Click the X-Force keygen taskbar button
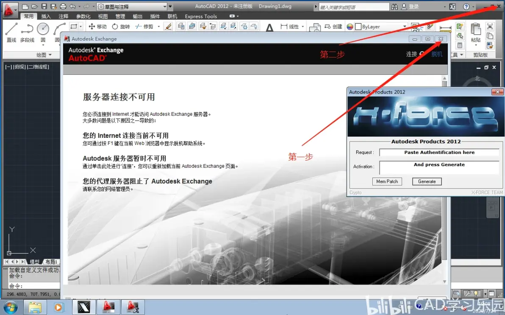Viewport: 505px width, 315px height. [x=84, y=307]
